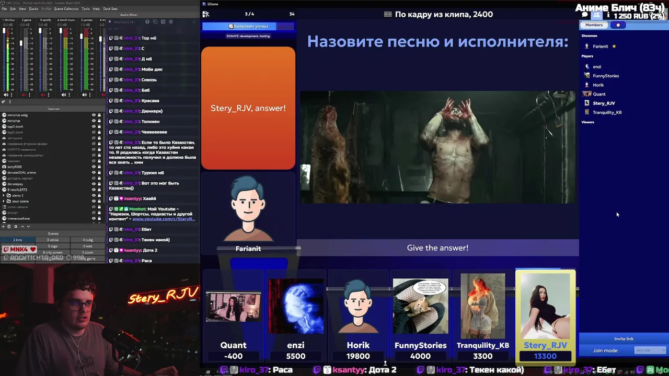Open the MiniChat list view icon
This screenshot has width=669, height=376.
(163, 22)
